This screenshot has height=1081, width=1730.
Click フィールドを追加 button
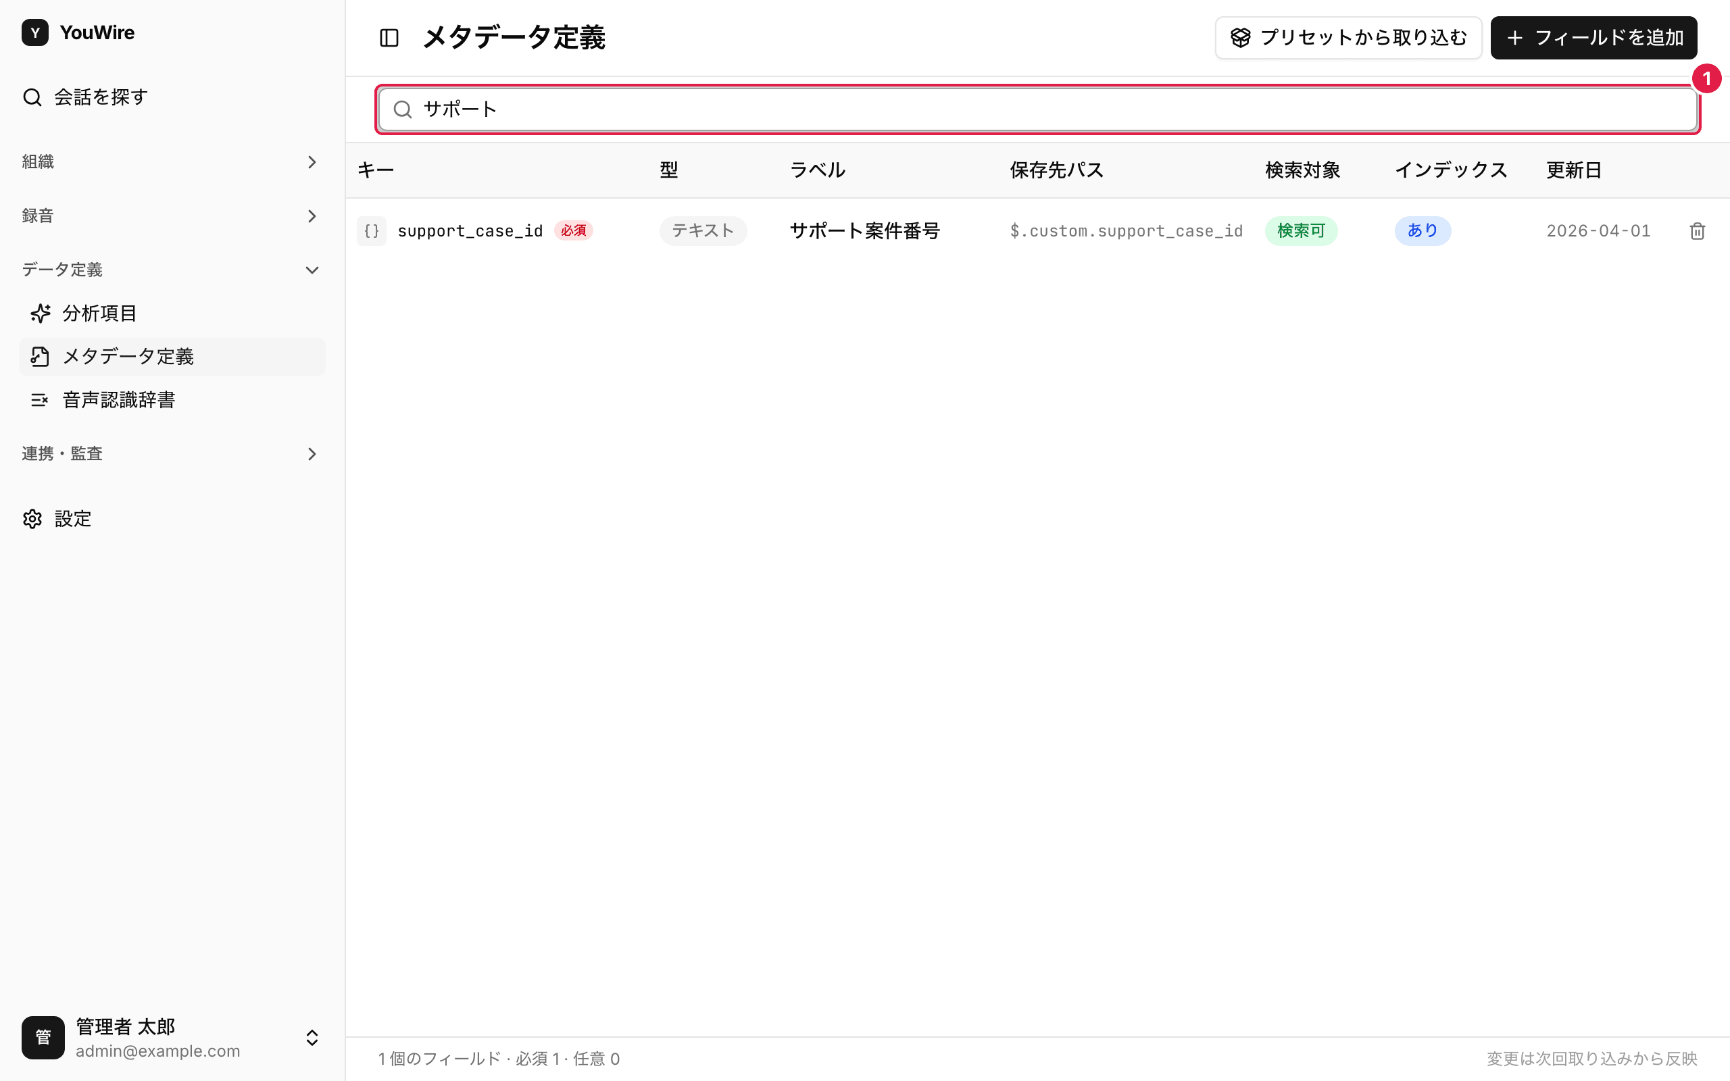point(1593,38)
